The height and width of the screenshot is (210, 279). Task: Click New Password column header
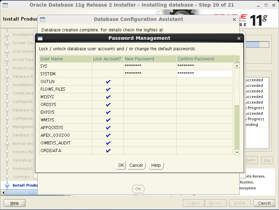click(150, 59)
